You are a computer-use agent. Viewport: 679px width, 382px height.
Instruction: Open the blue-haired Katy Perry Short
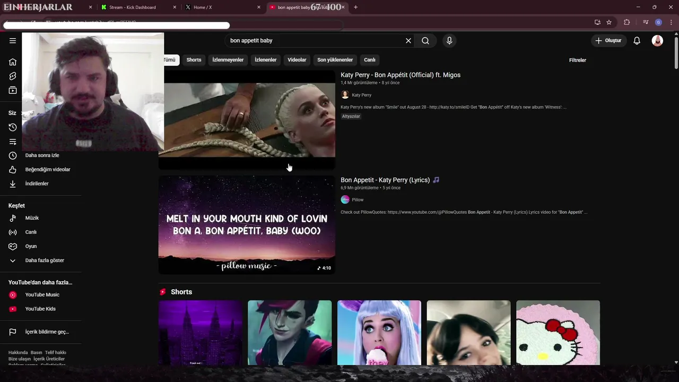(379, 333)
